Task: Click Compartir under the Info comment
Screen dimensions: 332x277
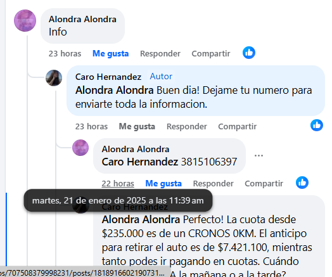Action: tap(211, 54)
